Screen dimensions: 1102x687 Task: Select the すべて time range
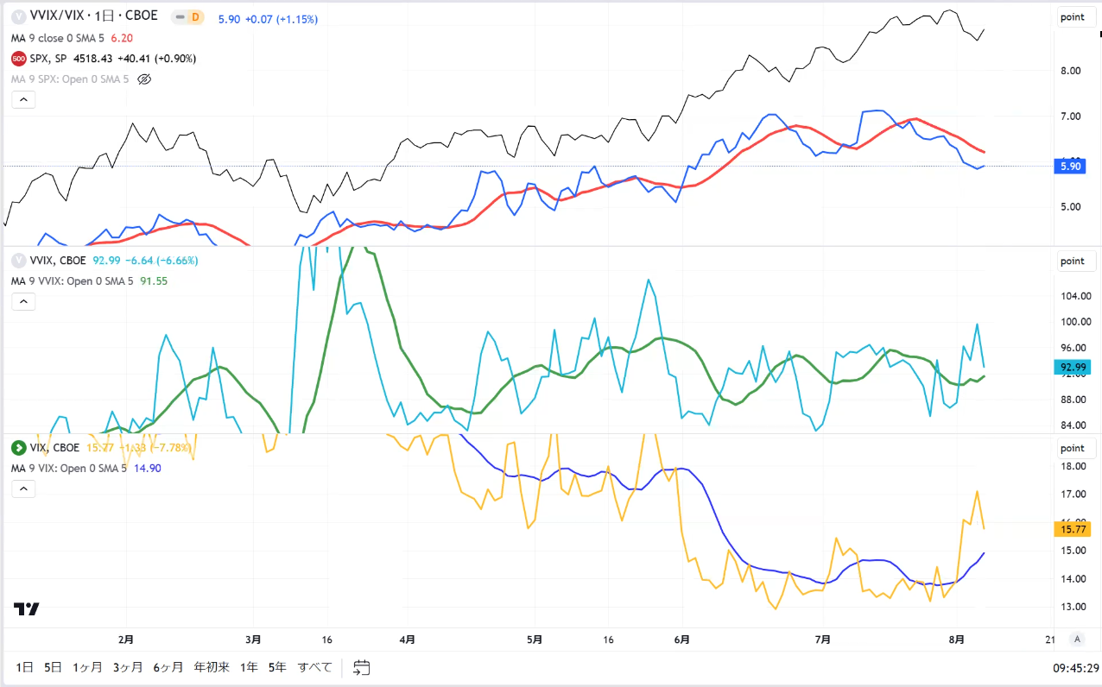(x=314, y=667)
